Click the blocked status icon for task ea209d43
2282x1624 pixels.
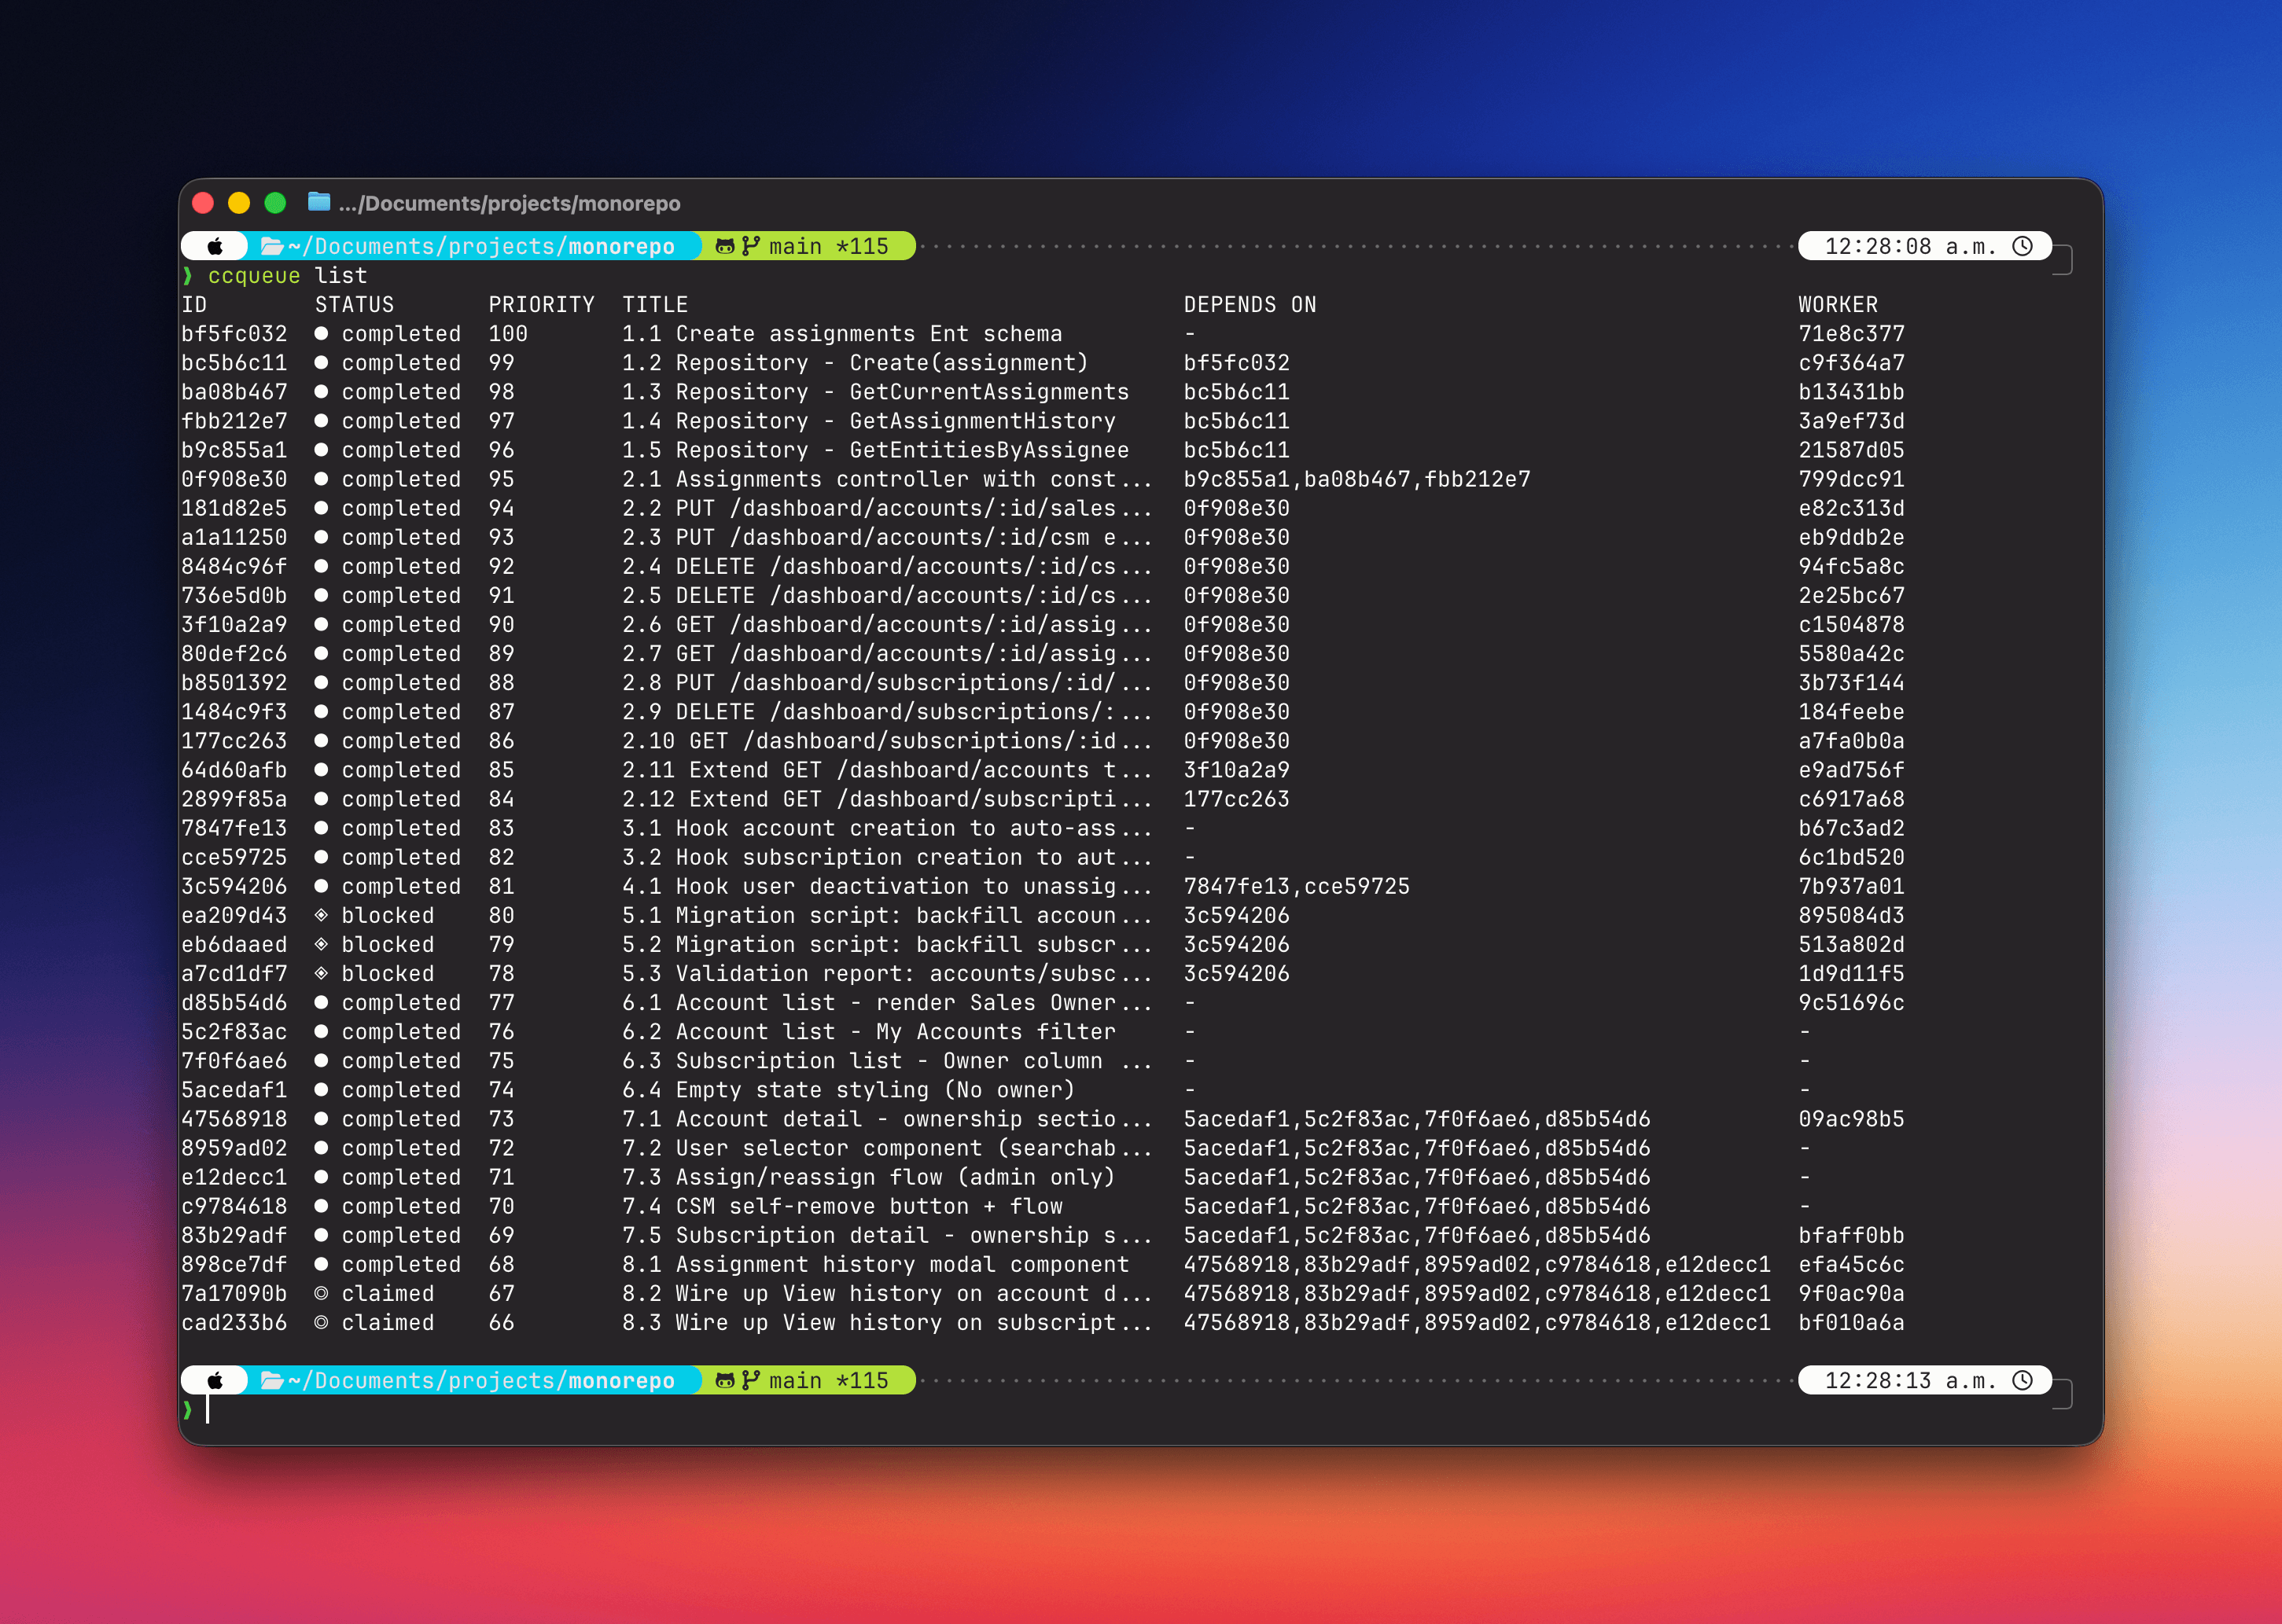[321, 915]
